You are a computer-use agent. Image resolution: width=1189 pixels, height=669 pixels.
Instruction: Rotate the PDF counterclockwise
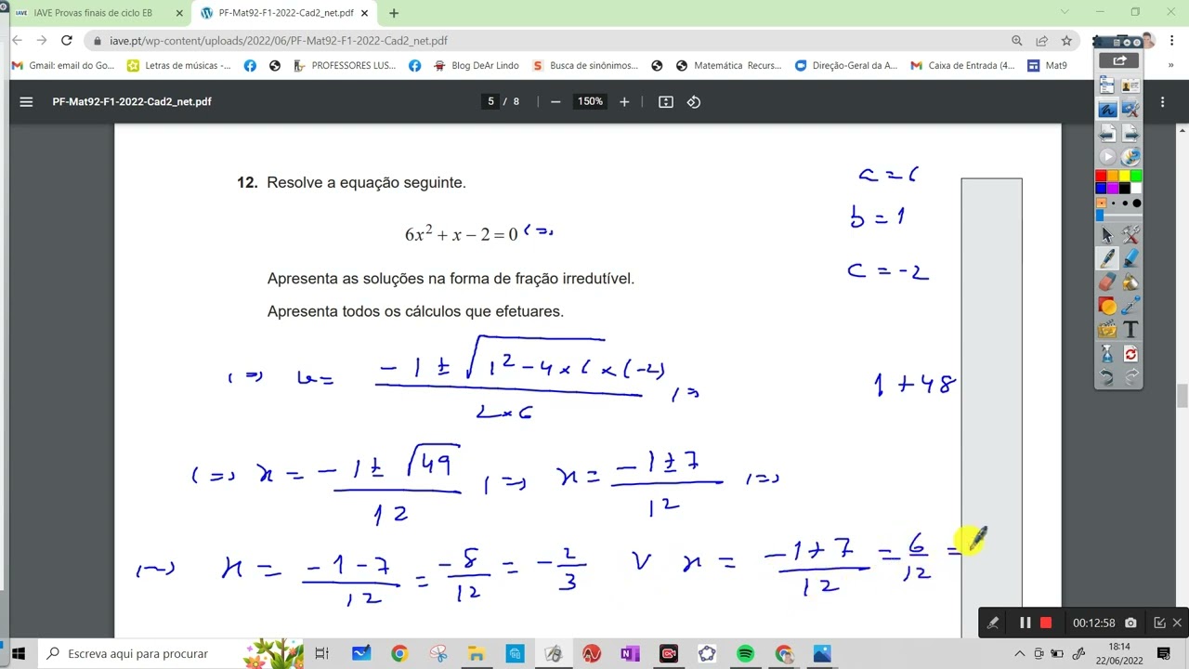[694, 101]
